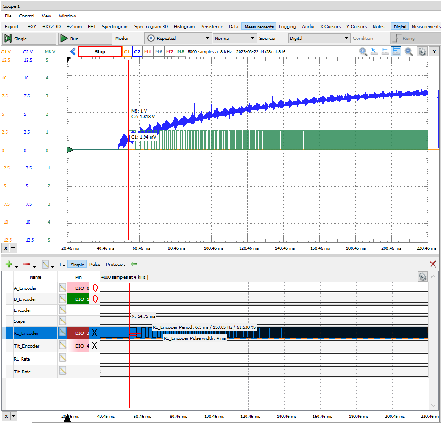441x423 pixels.
Task: Edit A_Encoder signal properties icon
Action: point(62,288)
